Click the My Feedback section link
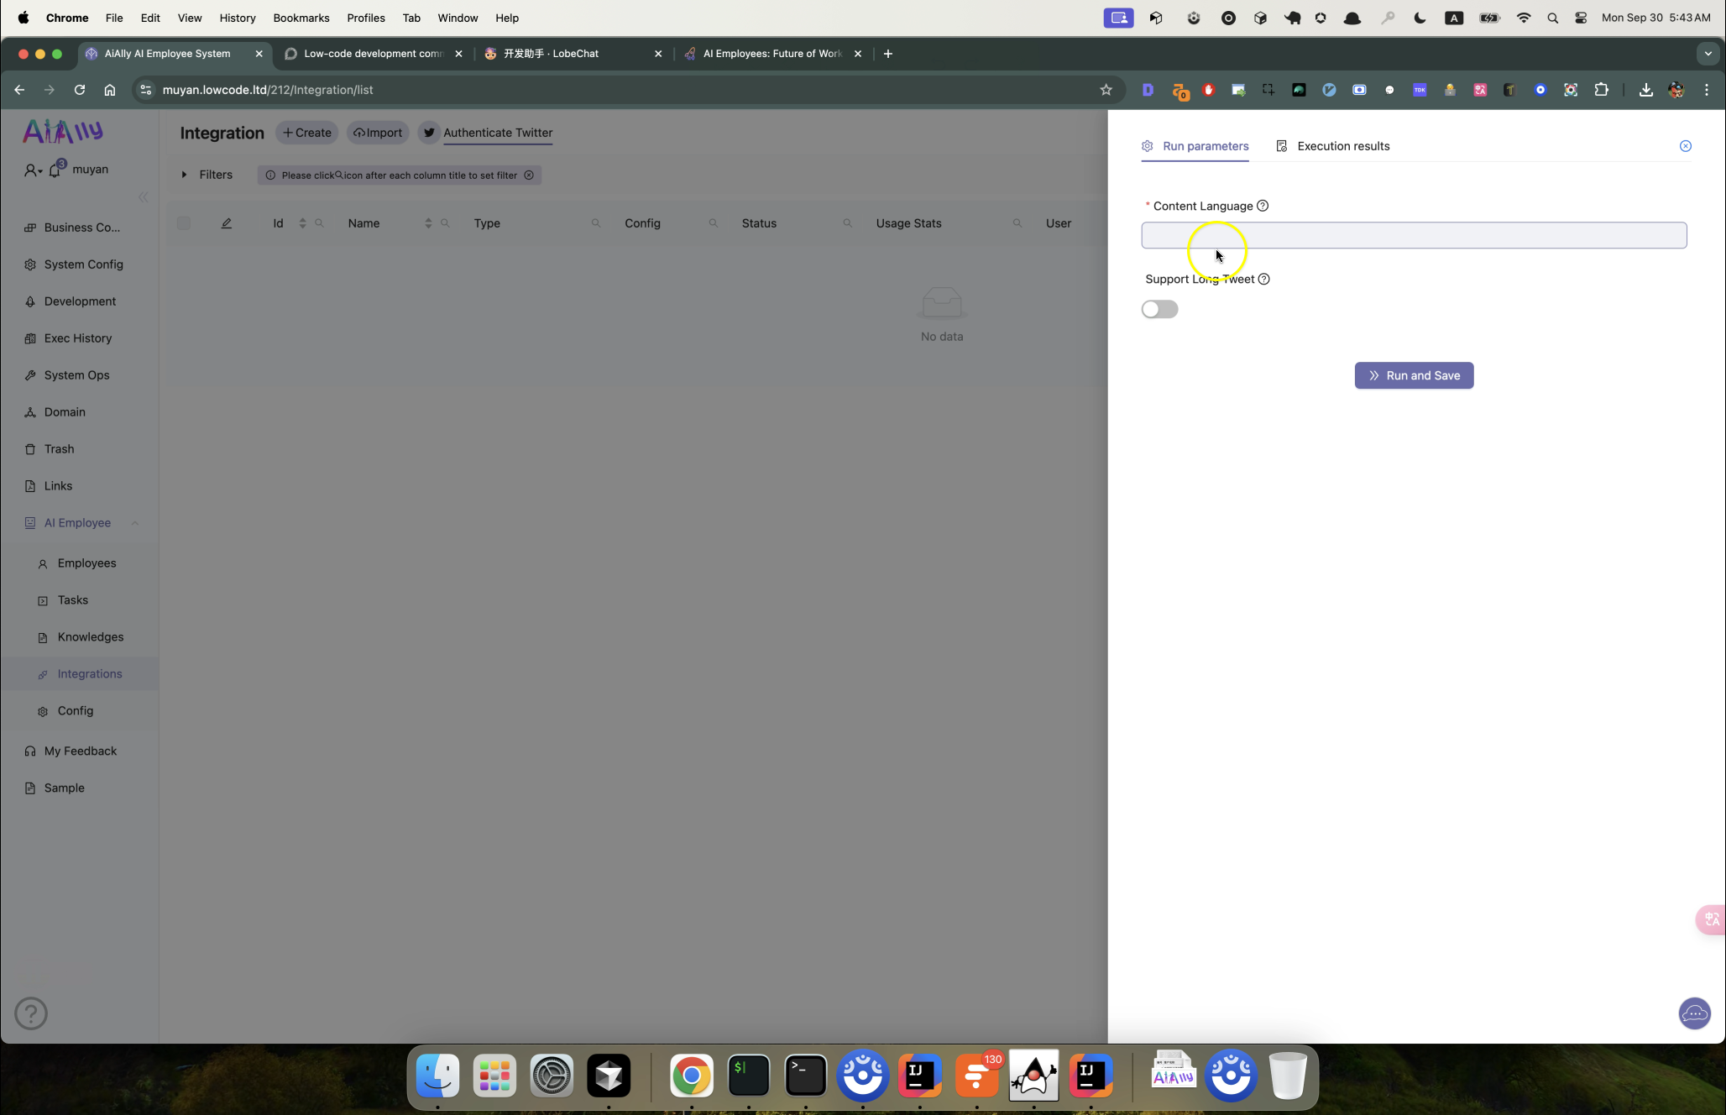This screenshot has width=1726, height=1115. pos(81,750)
